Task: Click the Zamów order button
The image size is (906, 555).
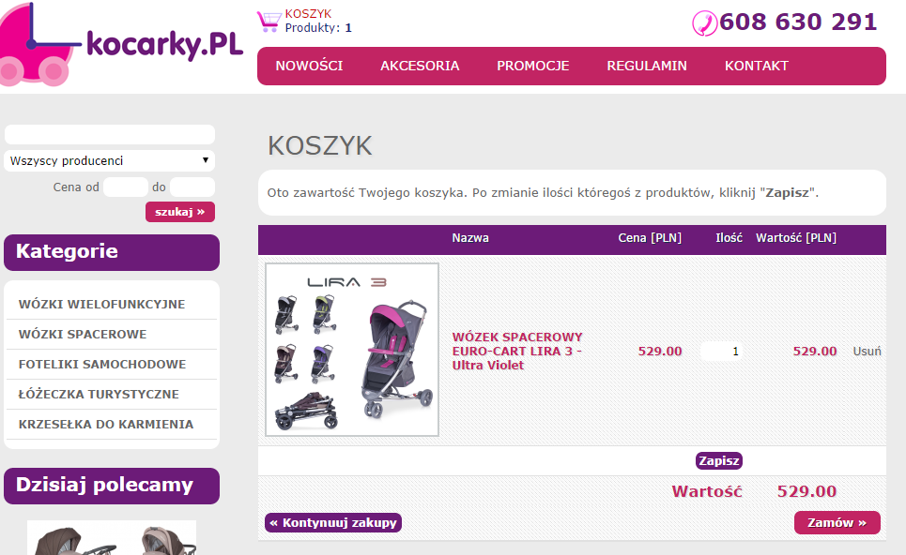Action: point(837,523)
